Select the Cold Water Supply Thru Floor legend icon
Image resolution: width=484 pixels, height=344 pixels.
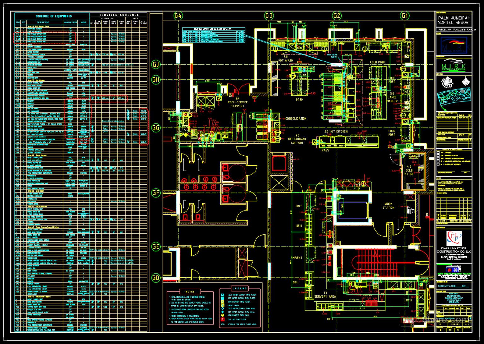(222, 295)
